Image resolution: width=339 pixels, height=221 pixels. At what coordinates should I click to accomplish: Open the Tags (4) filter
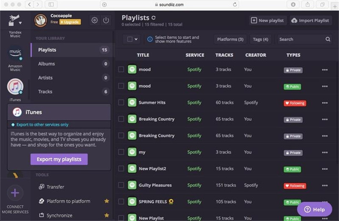(260, 39)
